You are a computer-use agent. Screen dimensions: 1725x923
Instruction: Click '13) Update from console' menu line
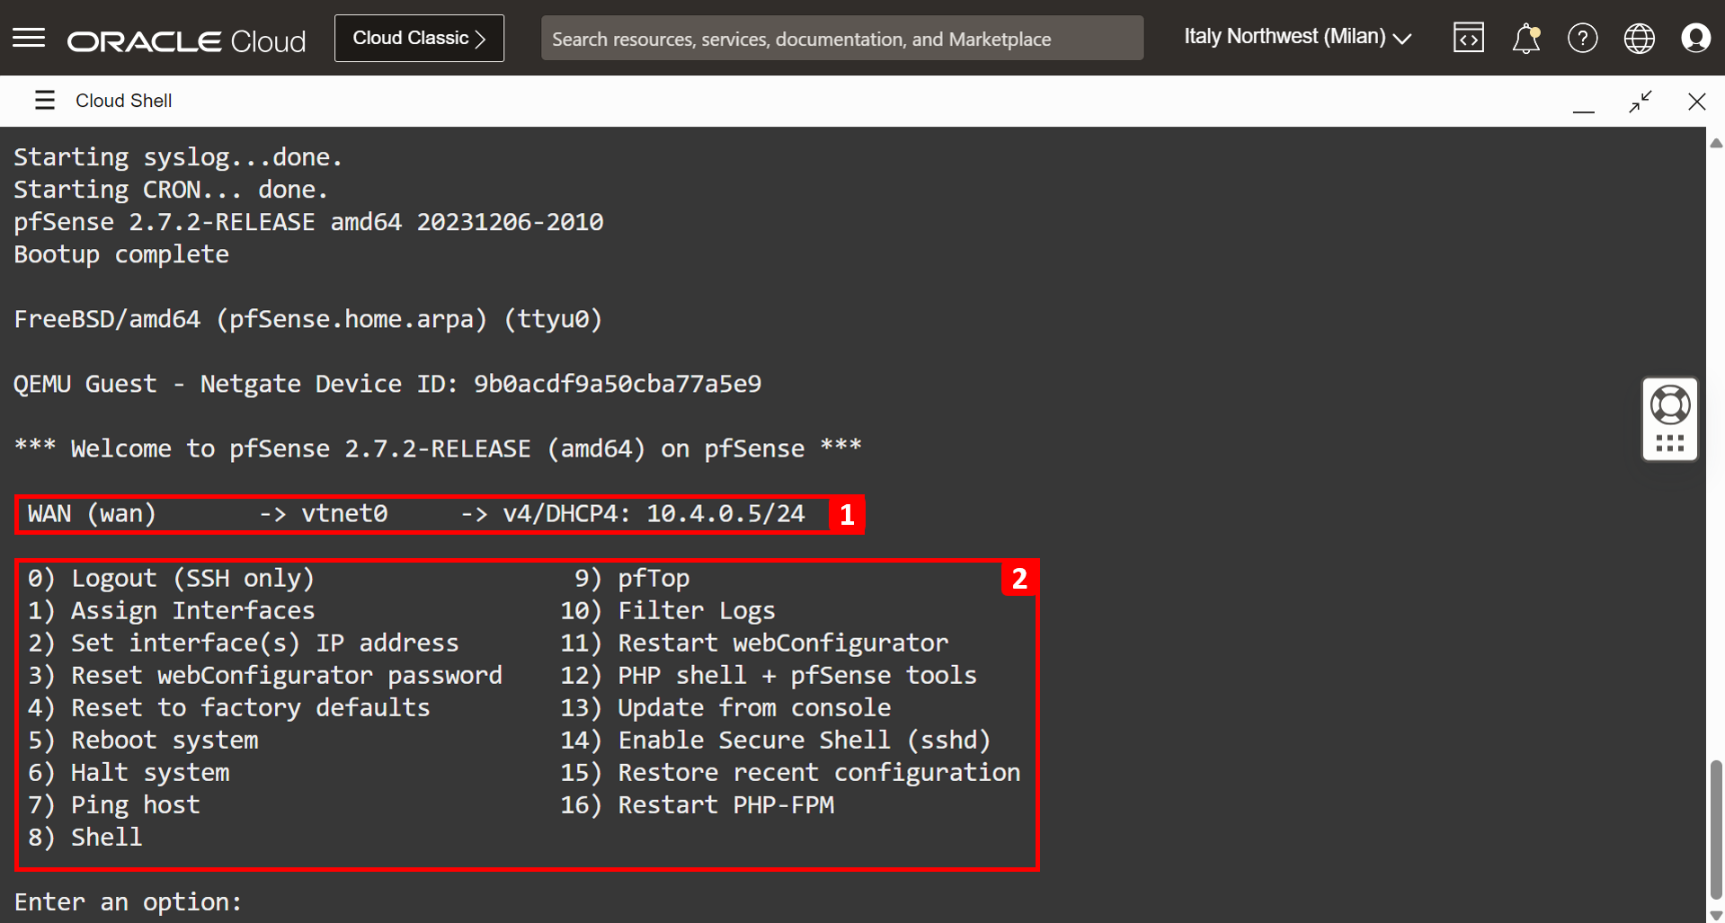point(725,707)
